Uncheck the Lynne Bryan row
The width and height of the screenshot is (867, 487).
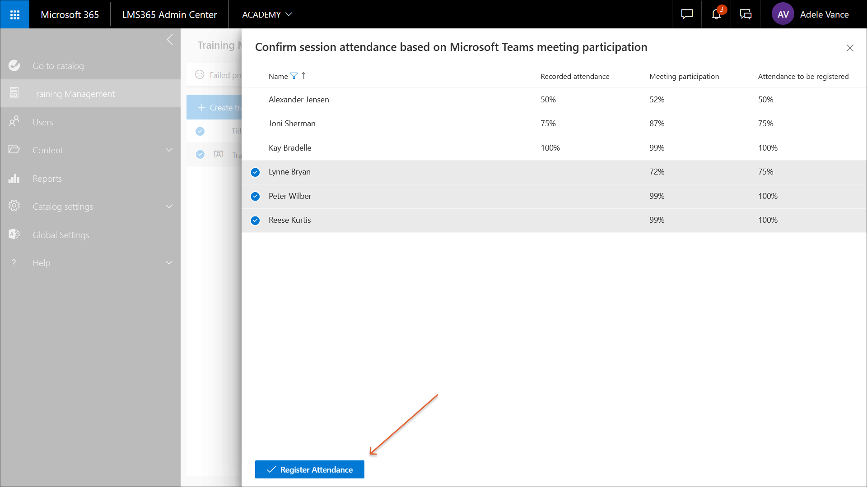(x=255, y=172)
